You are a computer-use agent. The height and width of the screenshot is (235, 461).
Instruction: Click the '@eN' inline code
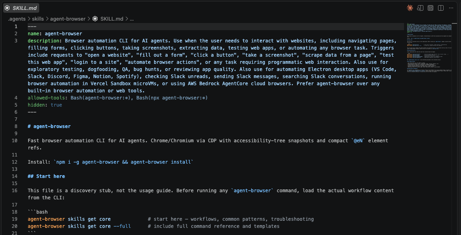pos(358,141)
